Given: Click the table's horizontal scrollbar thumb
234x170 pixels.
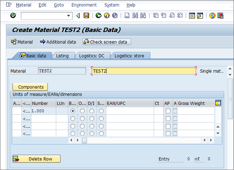Looking at the screenshot, I should click(84, 140).
